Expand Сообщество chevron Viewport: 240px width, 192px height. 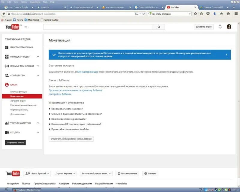pos(38,75)
